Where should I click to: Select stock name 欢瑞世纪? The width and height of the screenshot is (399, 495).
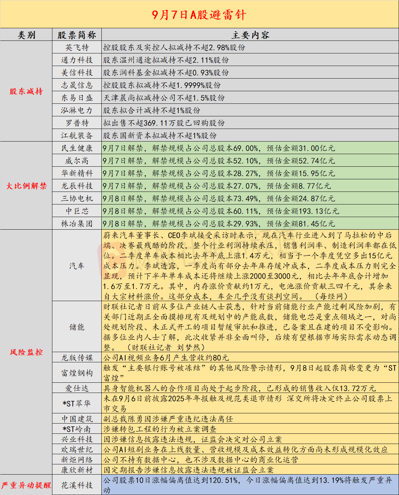coord(77,449)
